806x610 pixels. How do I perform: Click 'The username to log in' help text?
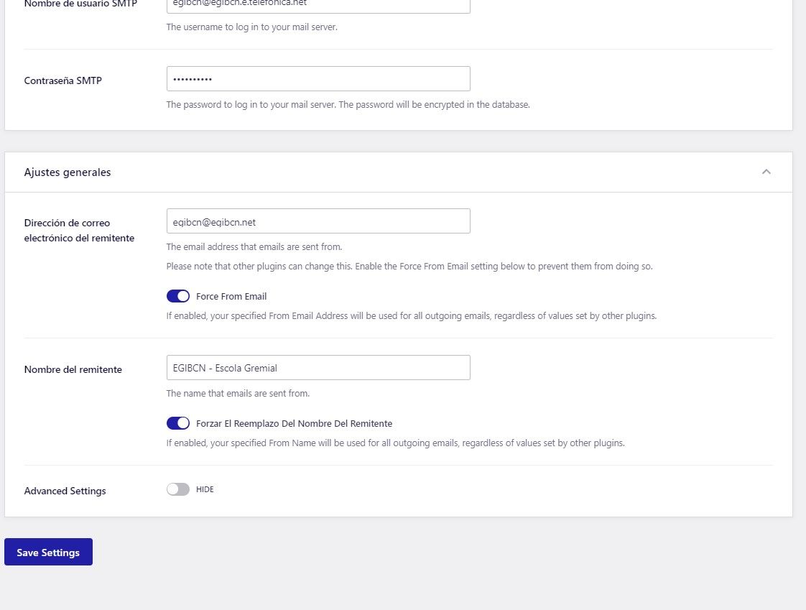tap(252, 27)
